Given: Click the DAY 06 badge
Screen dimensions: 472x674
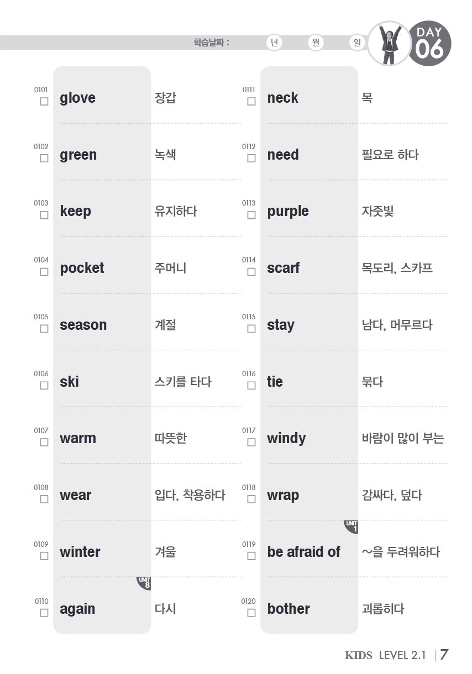Looking at the screenshot, I should tap(429, 44).
